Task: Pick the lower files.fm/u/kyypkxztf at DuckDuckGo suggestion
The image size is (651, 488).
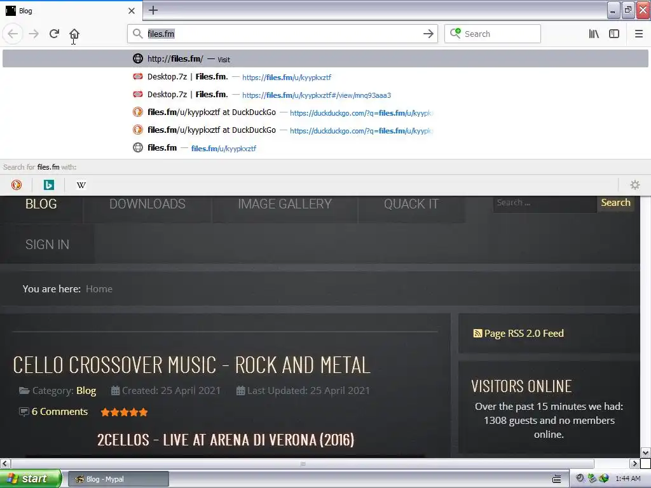Action: coord(325,130)
